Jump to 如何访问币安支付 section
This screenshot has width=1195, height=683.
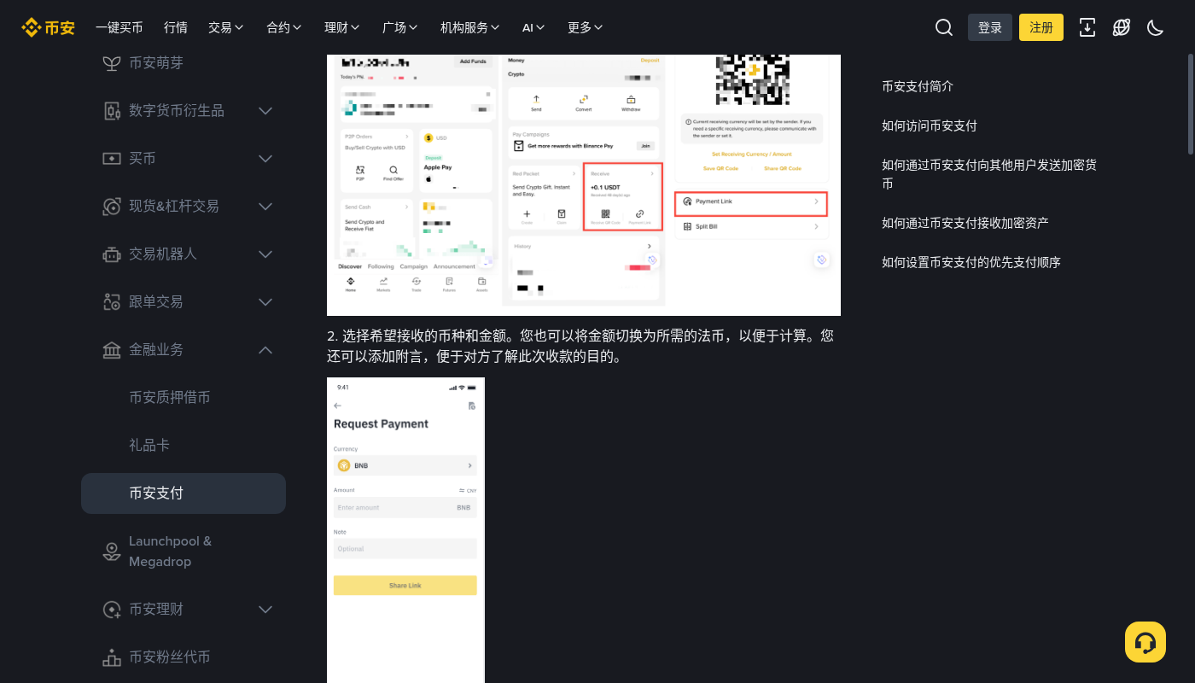[x=930, y=126]
